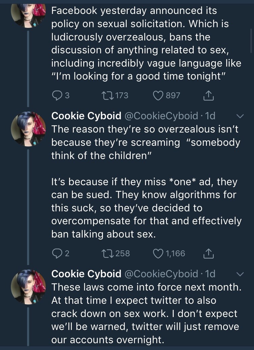Open replies on the tweet with 2 replies

tap(57, 253)
